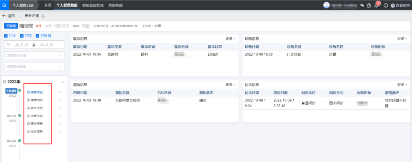The height and width of the screenshot is (162, 412).
Task: Click the 就诊信息 icon in sidebar list
Action: point(28,108)
